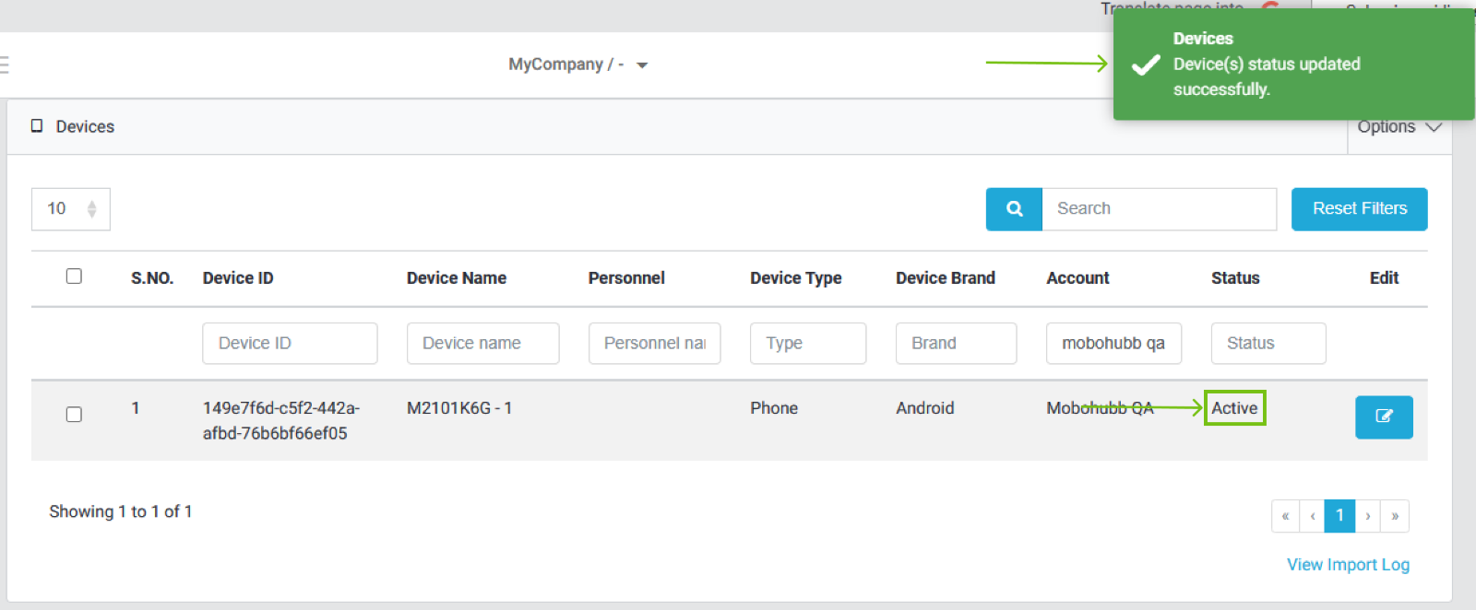1476x610 pixels.
Task: Click the Reset Filters button
Action: pyautogui.click(x=1359, y=209)
